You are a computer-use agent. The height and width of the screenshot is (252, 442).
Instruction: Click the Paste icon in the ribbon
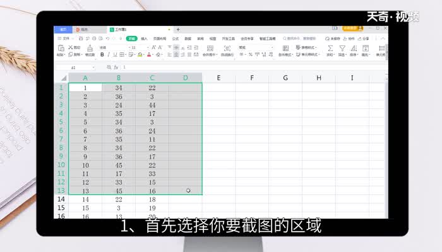[x=61, y=48]
